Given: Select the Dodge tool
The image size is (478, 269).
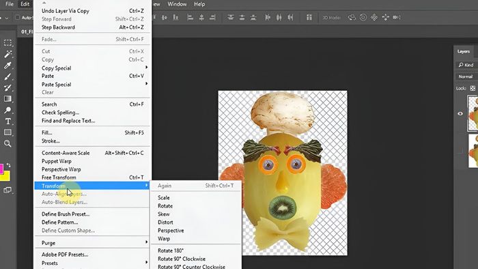Looking at the screenshot, I should point(8,110).
